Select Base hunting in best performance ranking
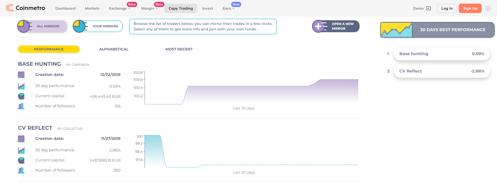 click(x=442, y=54)
